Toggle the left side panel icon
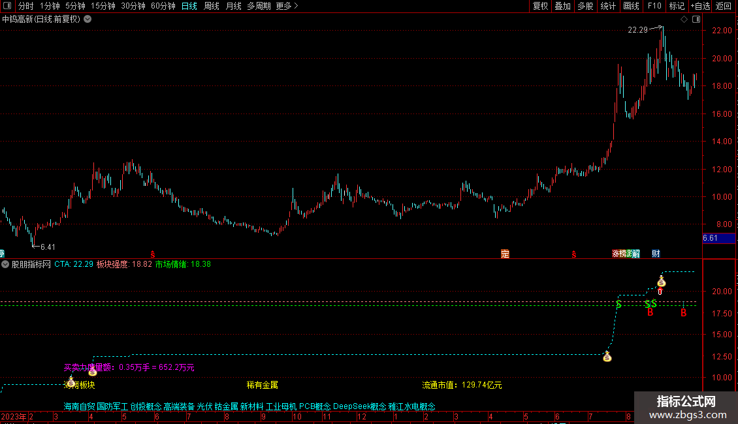738x424 pixels. pos(7,6)
